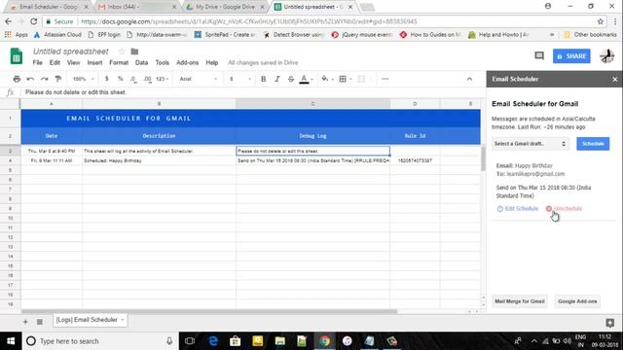Open the fill color picker
Screen dimensions: 623x350
click(325, 79)
